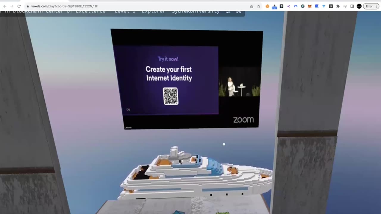Click the Error button in the toolbar
This screenshot has height=214, width=381.
pyautogui.click(x=369, y=6)
